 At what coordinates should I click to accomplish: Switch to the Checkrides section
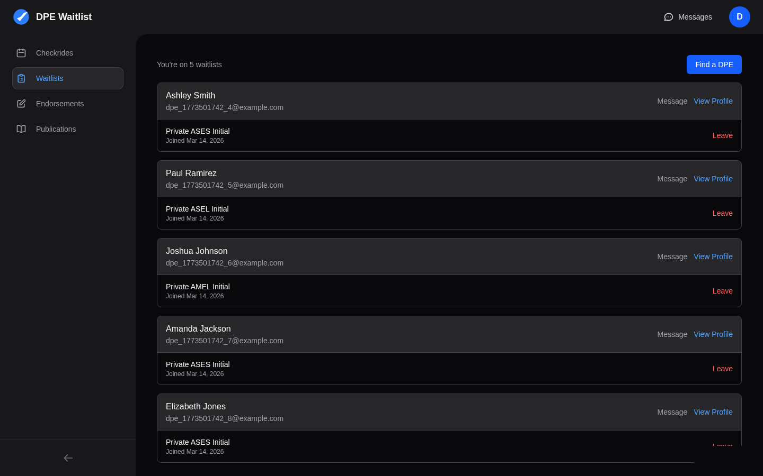[x=55, y=53]
